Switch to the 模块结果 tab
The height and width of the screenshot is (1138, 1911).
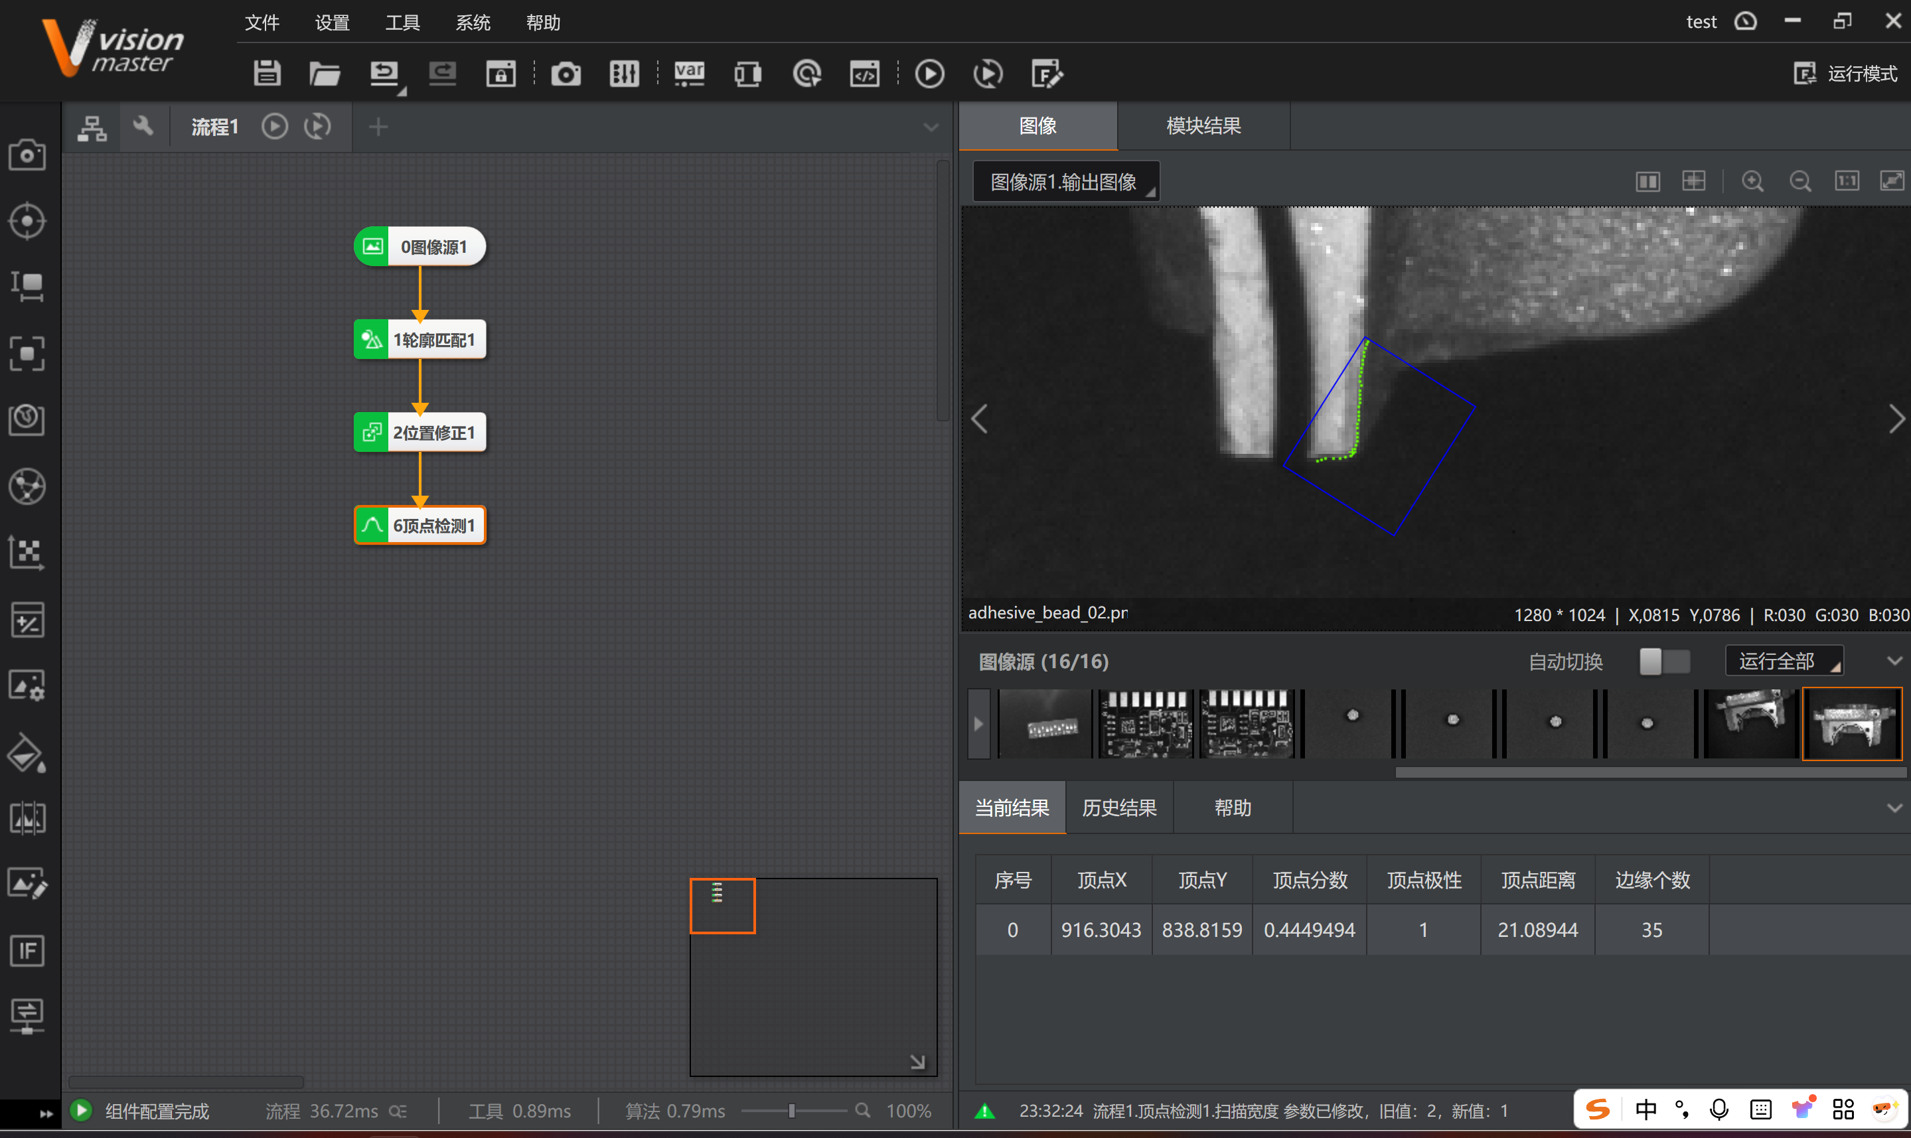1203,126
